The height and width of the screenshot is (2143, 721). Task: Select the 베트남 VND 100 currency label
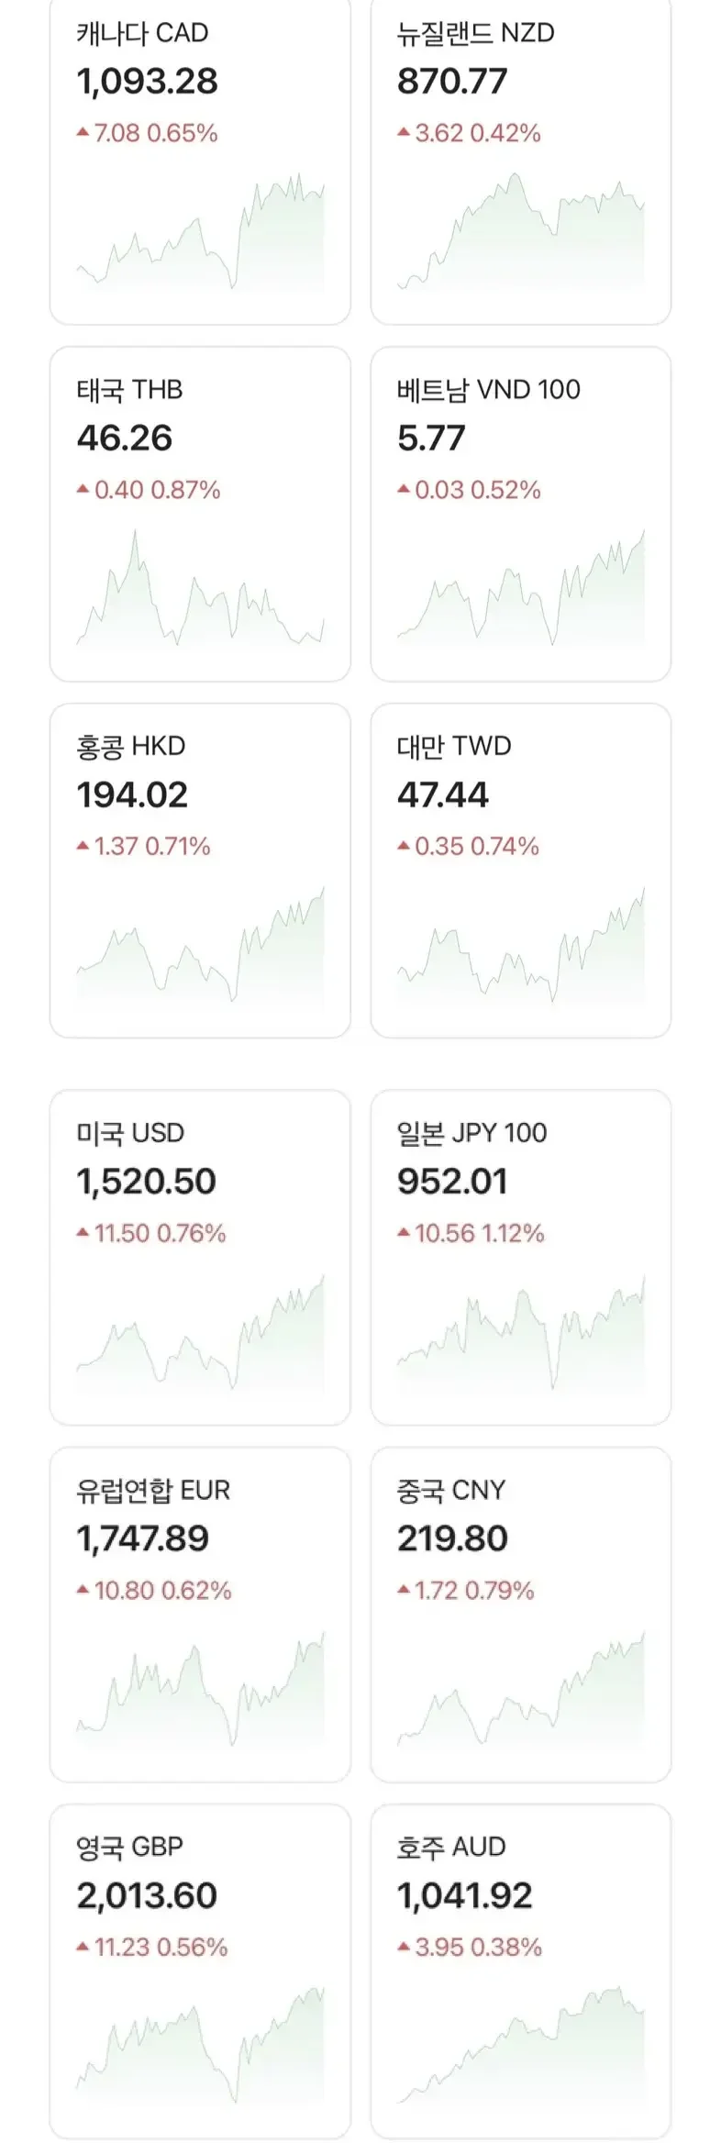coord(488,390)
